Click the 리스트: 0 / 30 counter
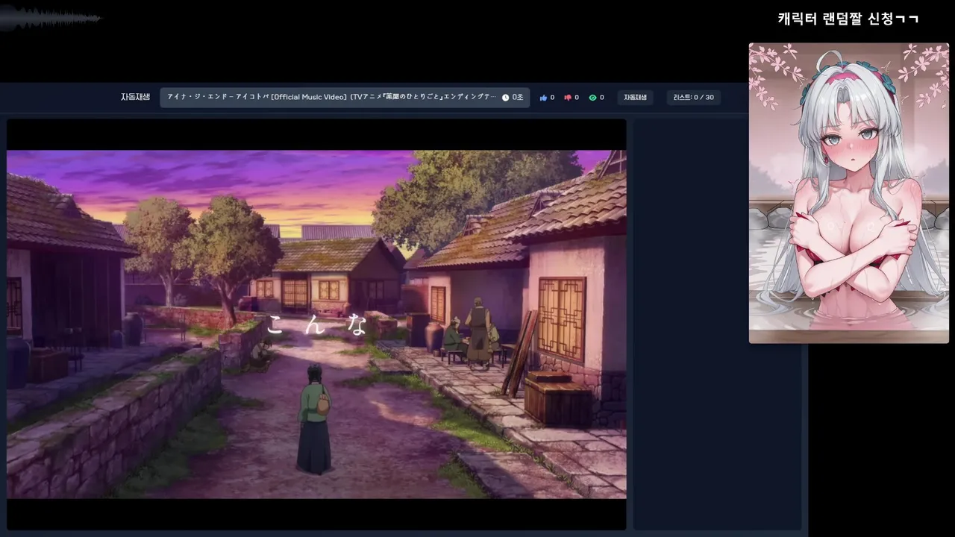 click(x=693, y=98)
